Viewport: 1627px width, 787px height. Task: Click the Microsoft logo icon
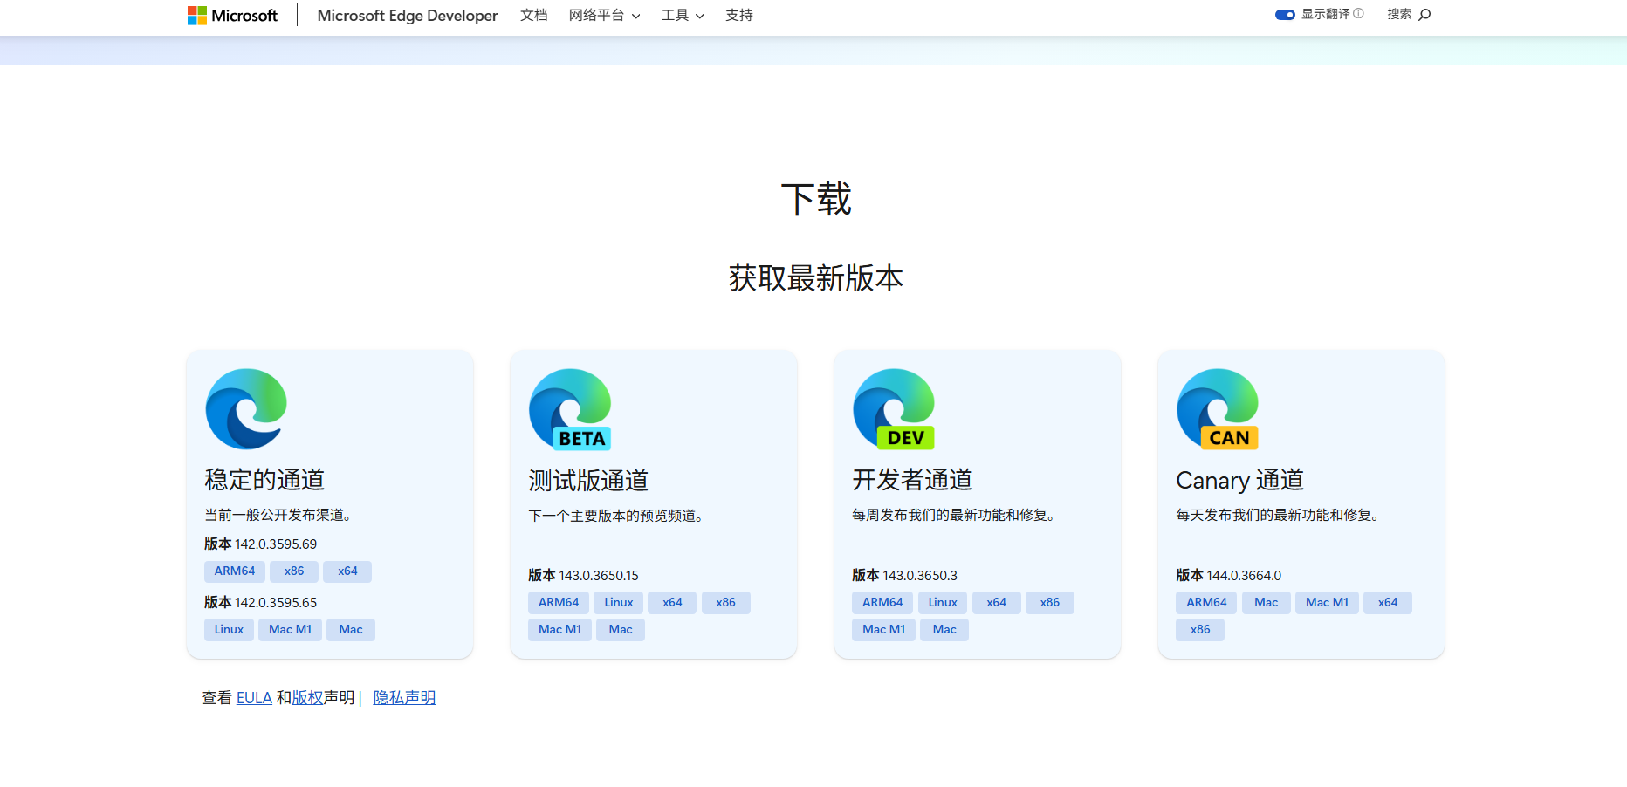[197, 16]
